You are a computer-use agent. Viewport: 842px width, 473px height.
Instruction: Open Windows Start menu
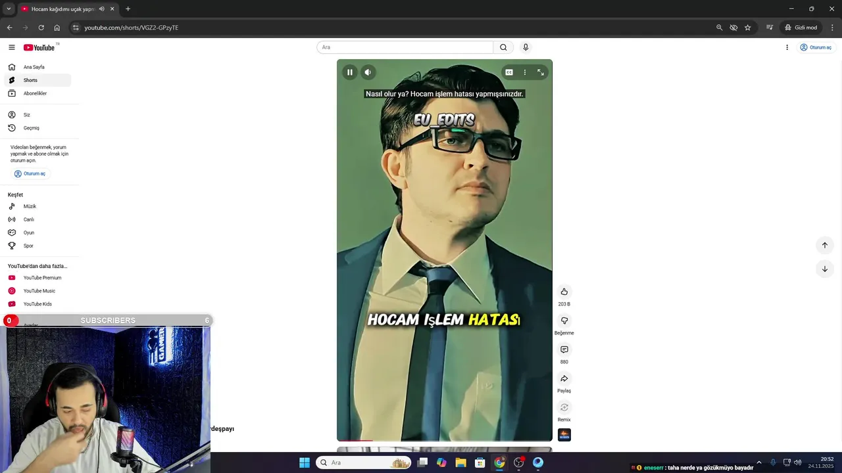click(x=304, y=462)
